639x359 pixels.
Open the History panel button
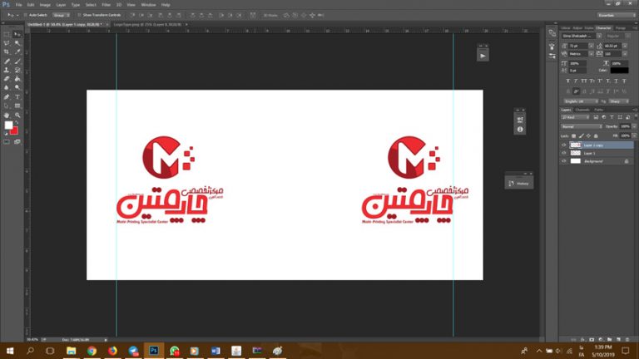[x=519, y=184]
